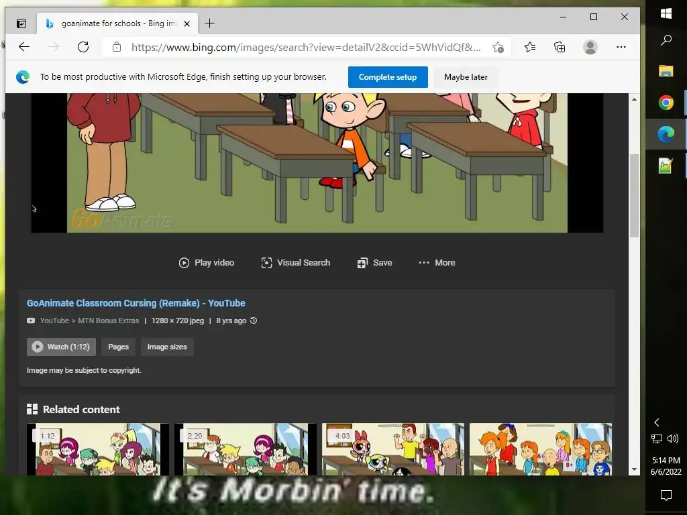Open related video thumbnail labeled 1:12
Image resolution: width=687 pixels, height=515 pixels.
tap(98, 449)
